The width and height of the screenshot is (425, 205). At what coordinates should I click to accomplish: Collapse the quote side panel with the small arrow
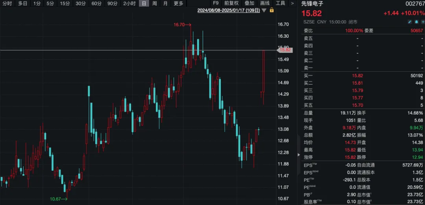[x=299, y=155]
